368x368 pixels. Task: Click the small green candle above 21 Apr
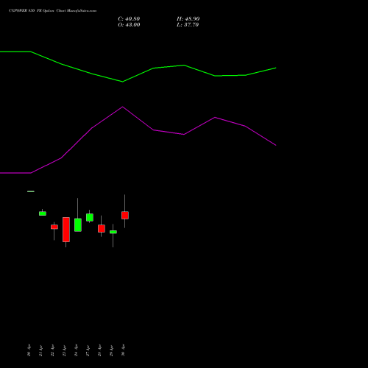(43, 213)
